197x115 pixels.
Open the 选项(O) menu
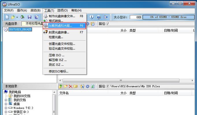[x=62, y=10]
